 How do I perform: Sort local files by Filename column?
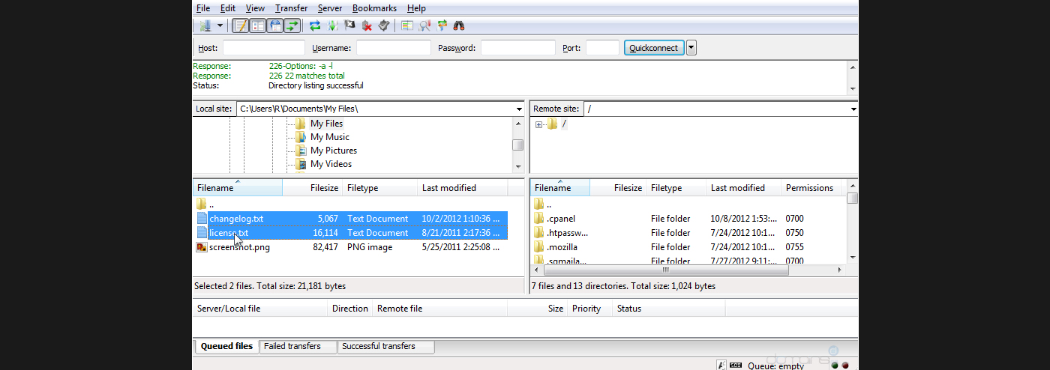click(238, 188)
